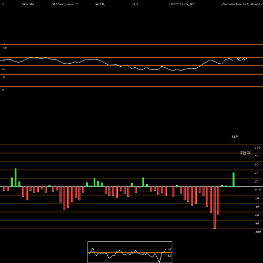Click the RSI axis label 100
The height and width of the screenshot is (263, 263).
(x=4, y=48)
